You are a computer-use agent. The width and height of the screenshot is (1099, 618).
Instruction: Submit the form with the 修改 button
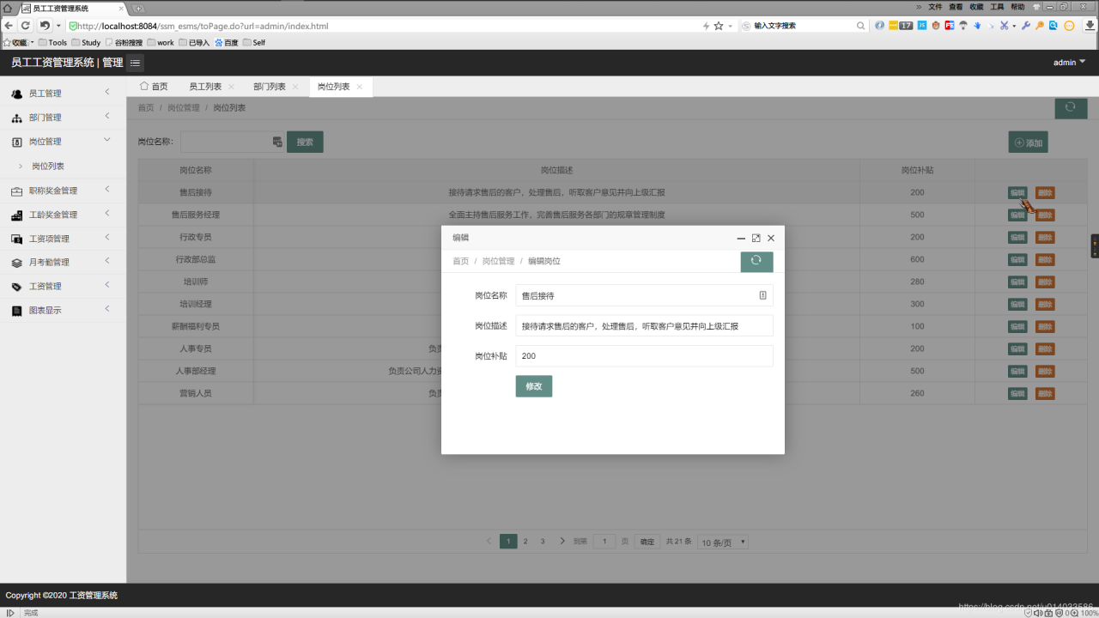tap(534, 386)
